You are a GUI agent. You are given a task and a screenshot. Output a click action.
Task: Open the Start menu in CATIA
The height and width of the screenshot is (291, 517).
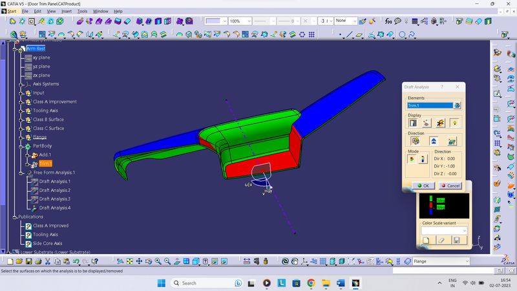pyautogui.click(x=12, y=11)
